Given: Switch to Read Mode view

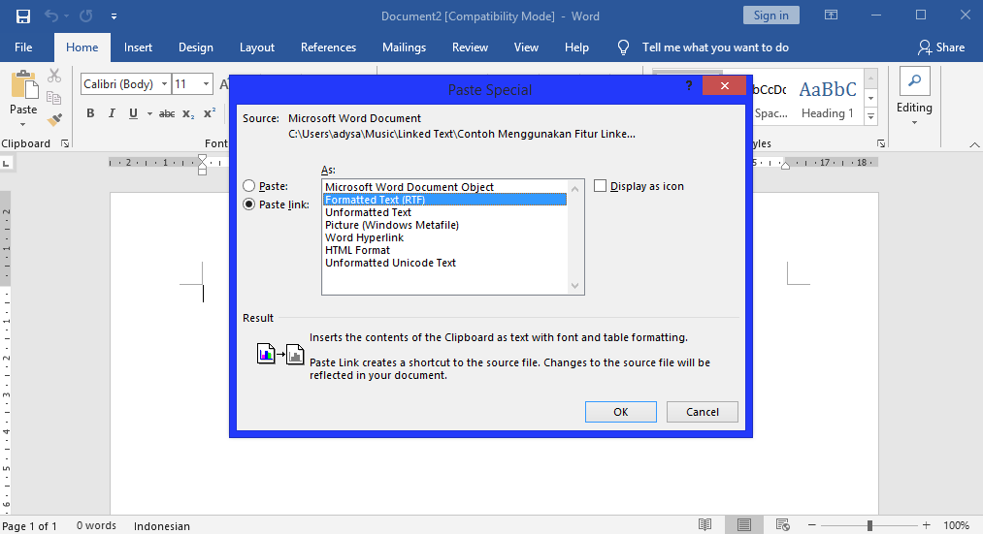Looking at the screenshot, I should point(705,524).
